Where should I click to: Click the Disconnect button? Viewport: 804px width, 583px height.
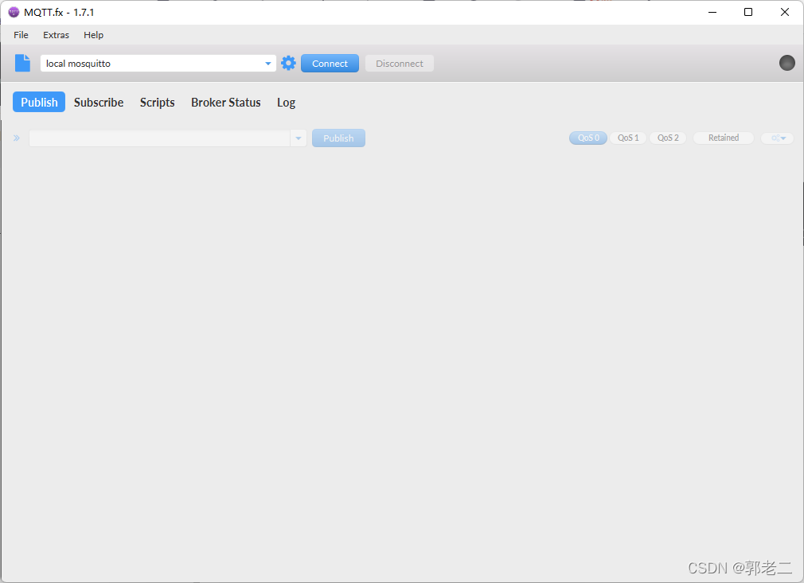(x=400, y=63)
